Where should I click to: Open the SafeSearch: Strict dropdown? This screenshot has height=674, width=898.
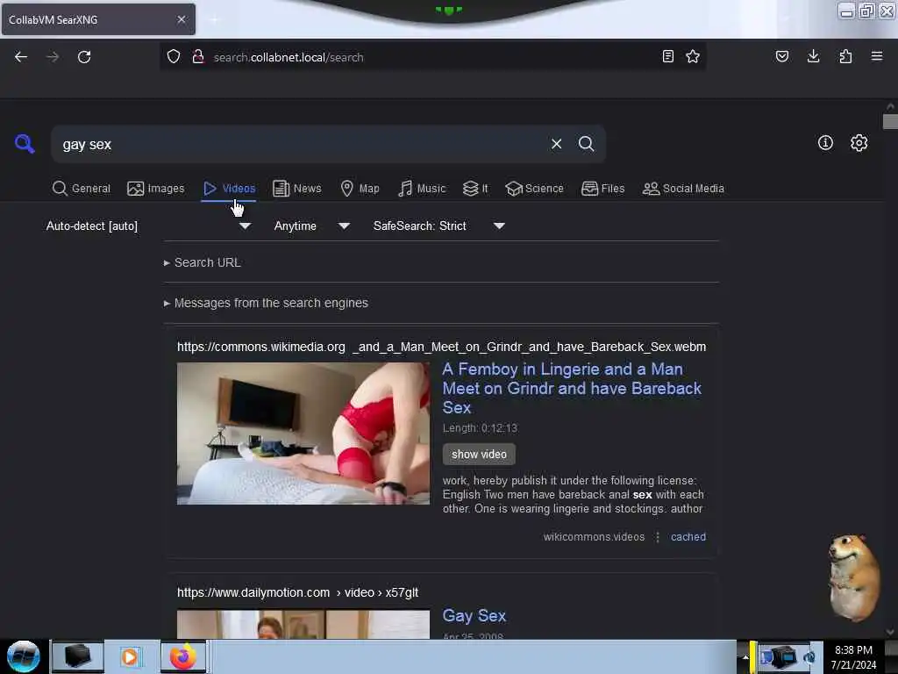[x=438, y=226]
